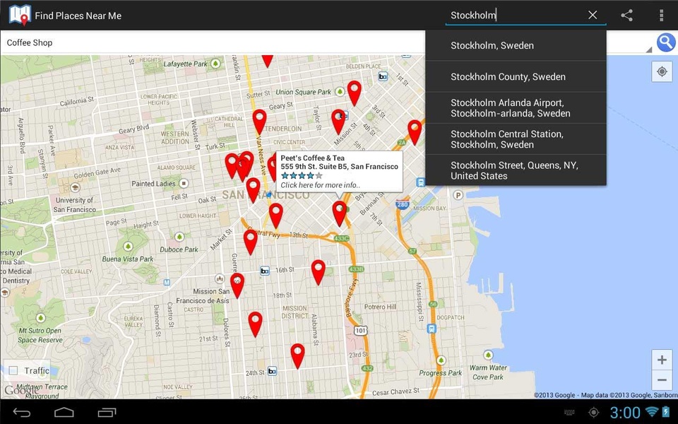Tap the Progress Park tree icon
This screenshot has width=678, height=424.
pyautogui.click(x=441, y=360)
